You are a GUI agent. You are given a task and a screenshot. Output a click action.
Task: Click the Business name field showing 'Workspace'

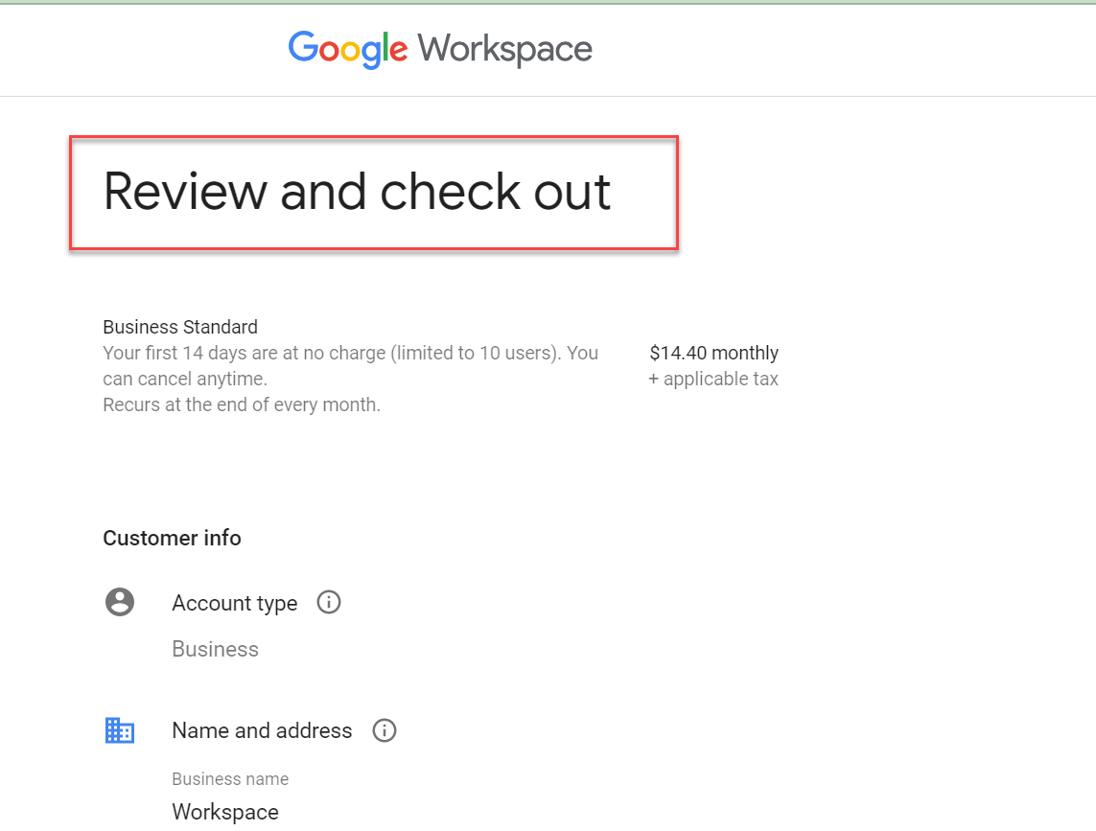[225, 812]
